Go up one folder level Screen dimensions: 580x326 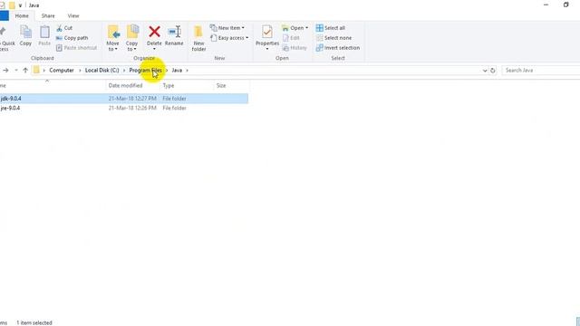25,71
